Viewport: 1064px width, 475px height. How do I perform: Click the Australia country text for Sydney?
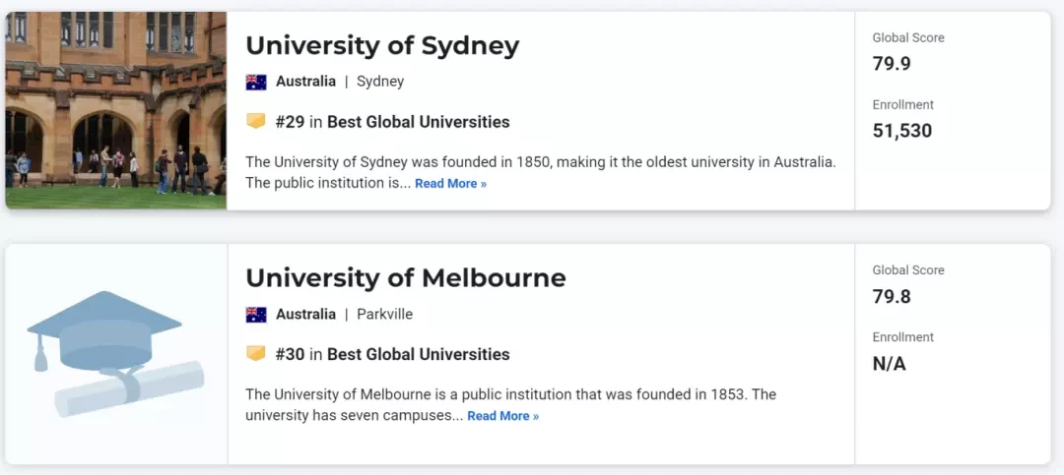(305, 82)
